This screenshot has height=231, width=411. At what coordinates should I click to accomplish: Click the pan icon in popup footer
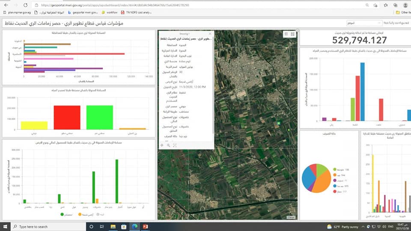[162, 145]
